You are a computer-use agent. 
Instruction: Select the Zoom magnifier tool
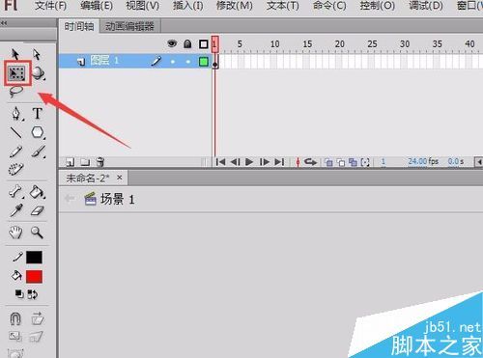pos(37,233)
